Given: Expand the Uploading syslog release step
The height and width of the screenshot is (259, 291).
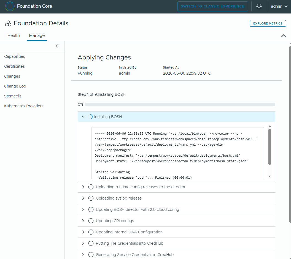Looking at the screenshot, I should tap(83, 198).
